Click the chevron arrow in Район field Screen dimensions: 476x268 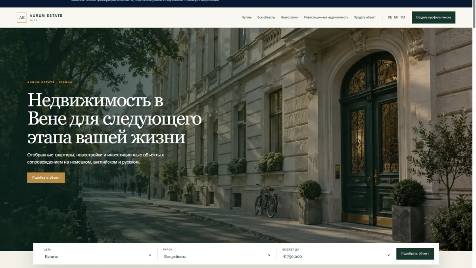point(269,255)
